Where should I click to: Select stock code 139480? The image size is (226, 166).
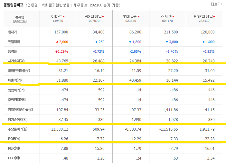[x=58, y=21]
